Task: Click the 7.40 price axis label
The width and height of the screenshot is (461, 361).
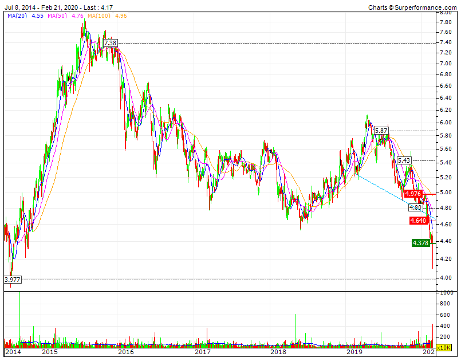Action: [446, 42]
